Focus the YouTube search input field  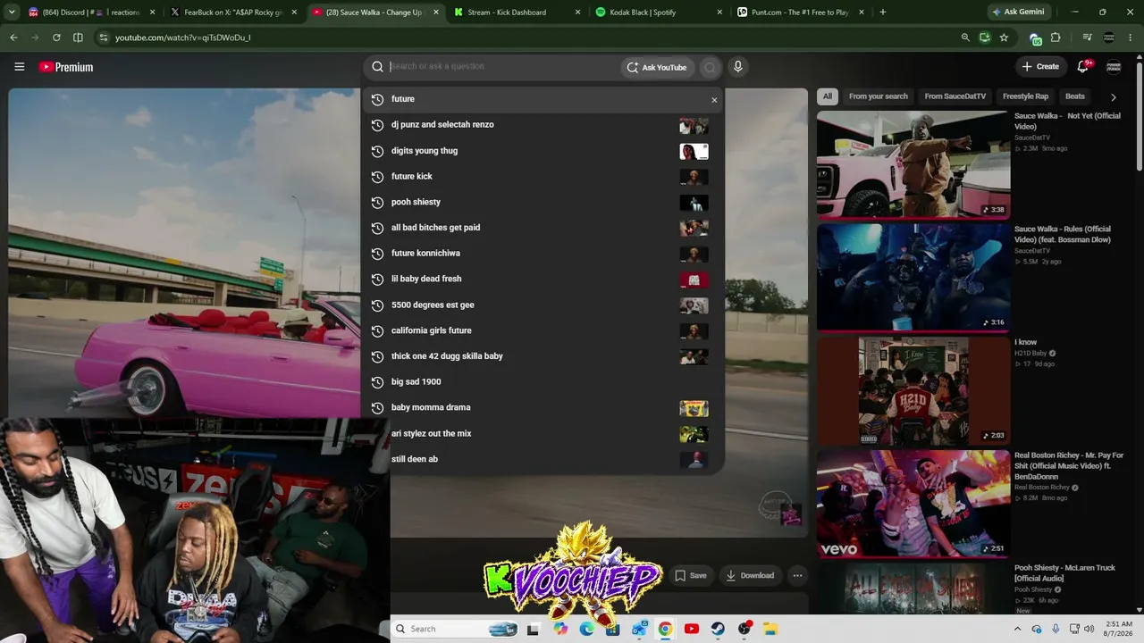(x=504, y=67)
